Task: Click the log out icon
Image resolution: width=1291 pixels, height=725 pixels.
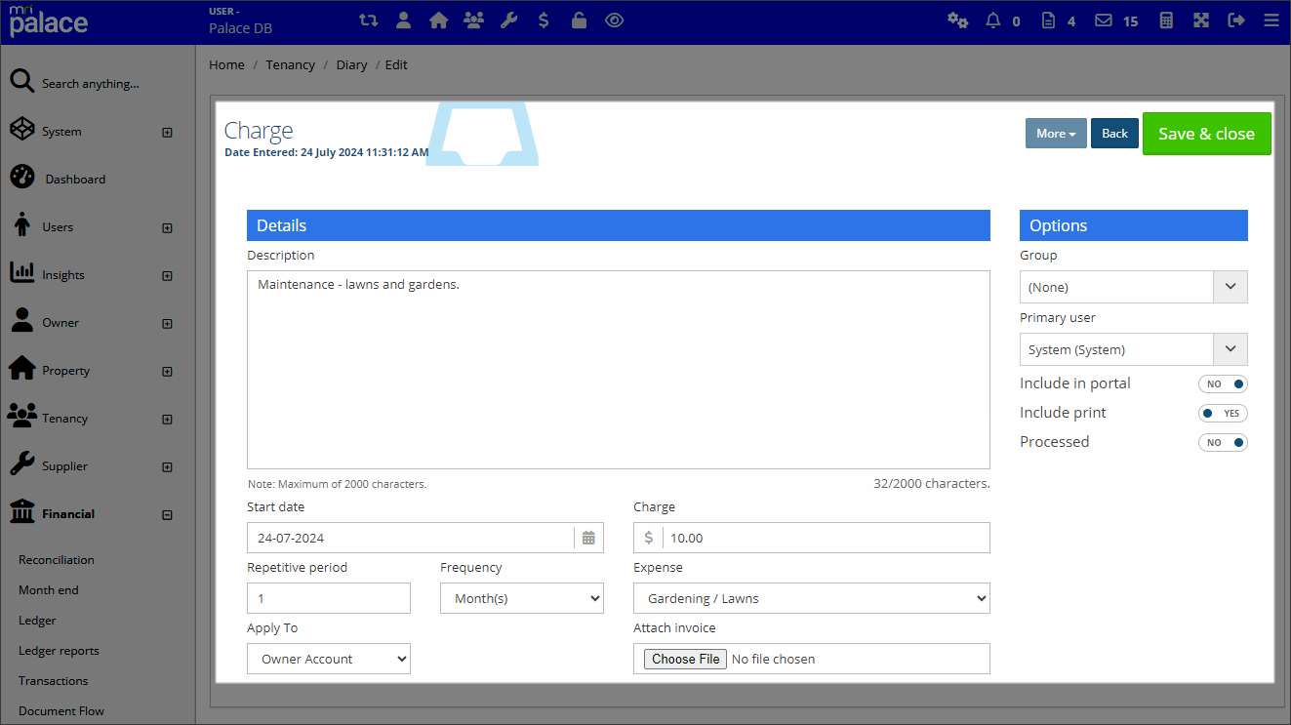Action: (x=1236, y=20)
